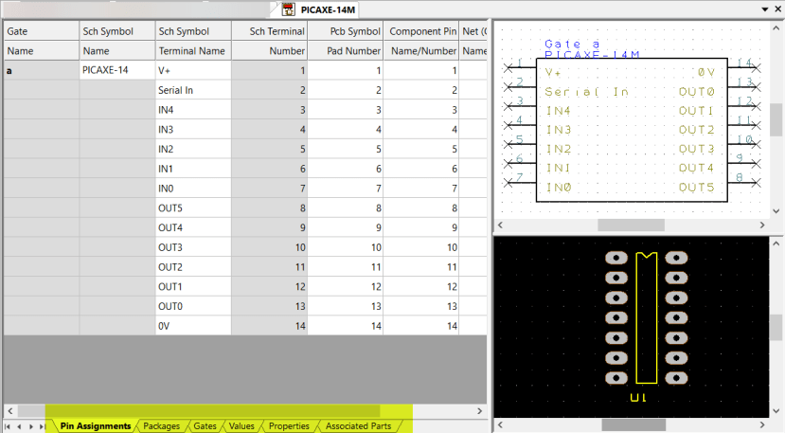This screenshot has width=785, height=433.
Task: Click Pad Number cell in 0V row
Action: click(x=346, y=326)
